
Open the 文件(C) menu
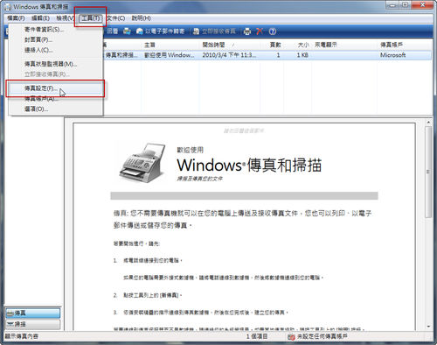115,18
